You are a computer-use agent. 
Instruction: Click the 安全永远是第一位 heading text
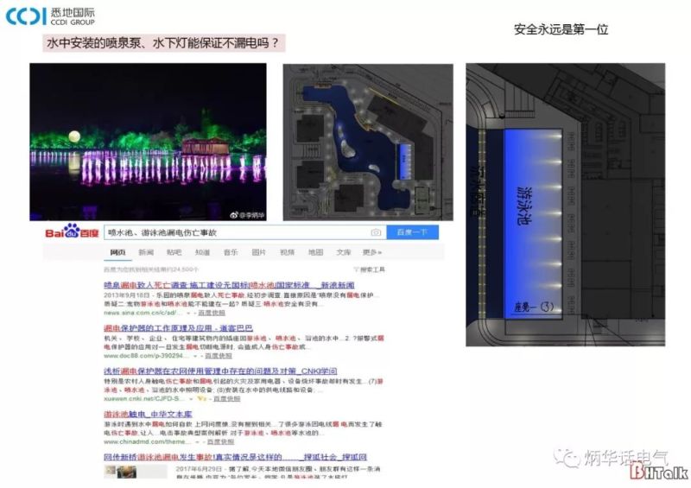coord(561,29)
